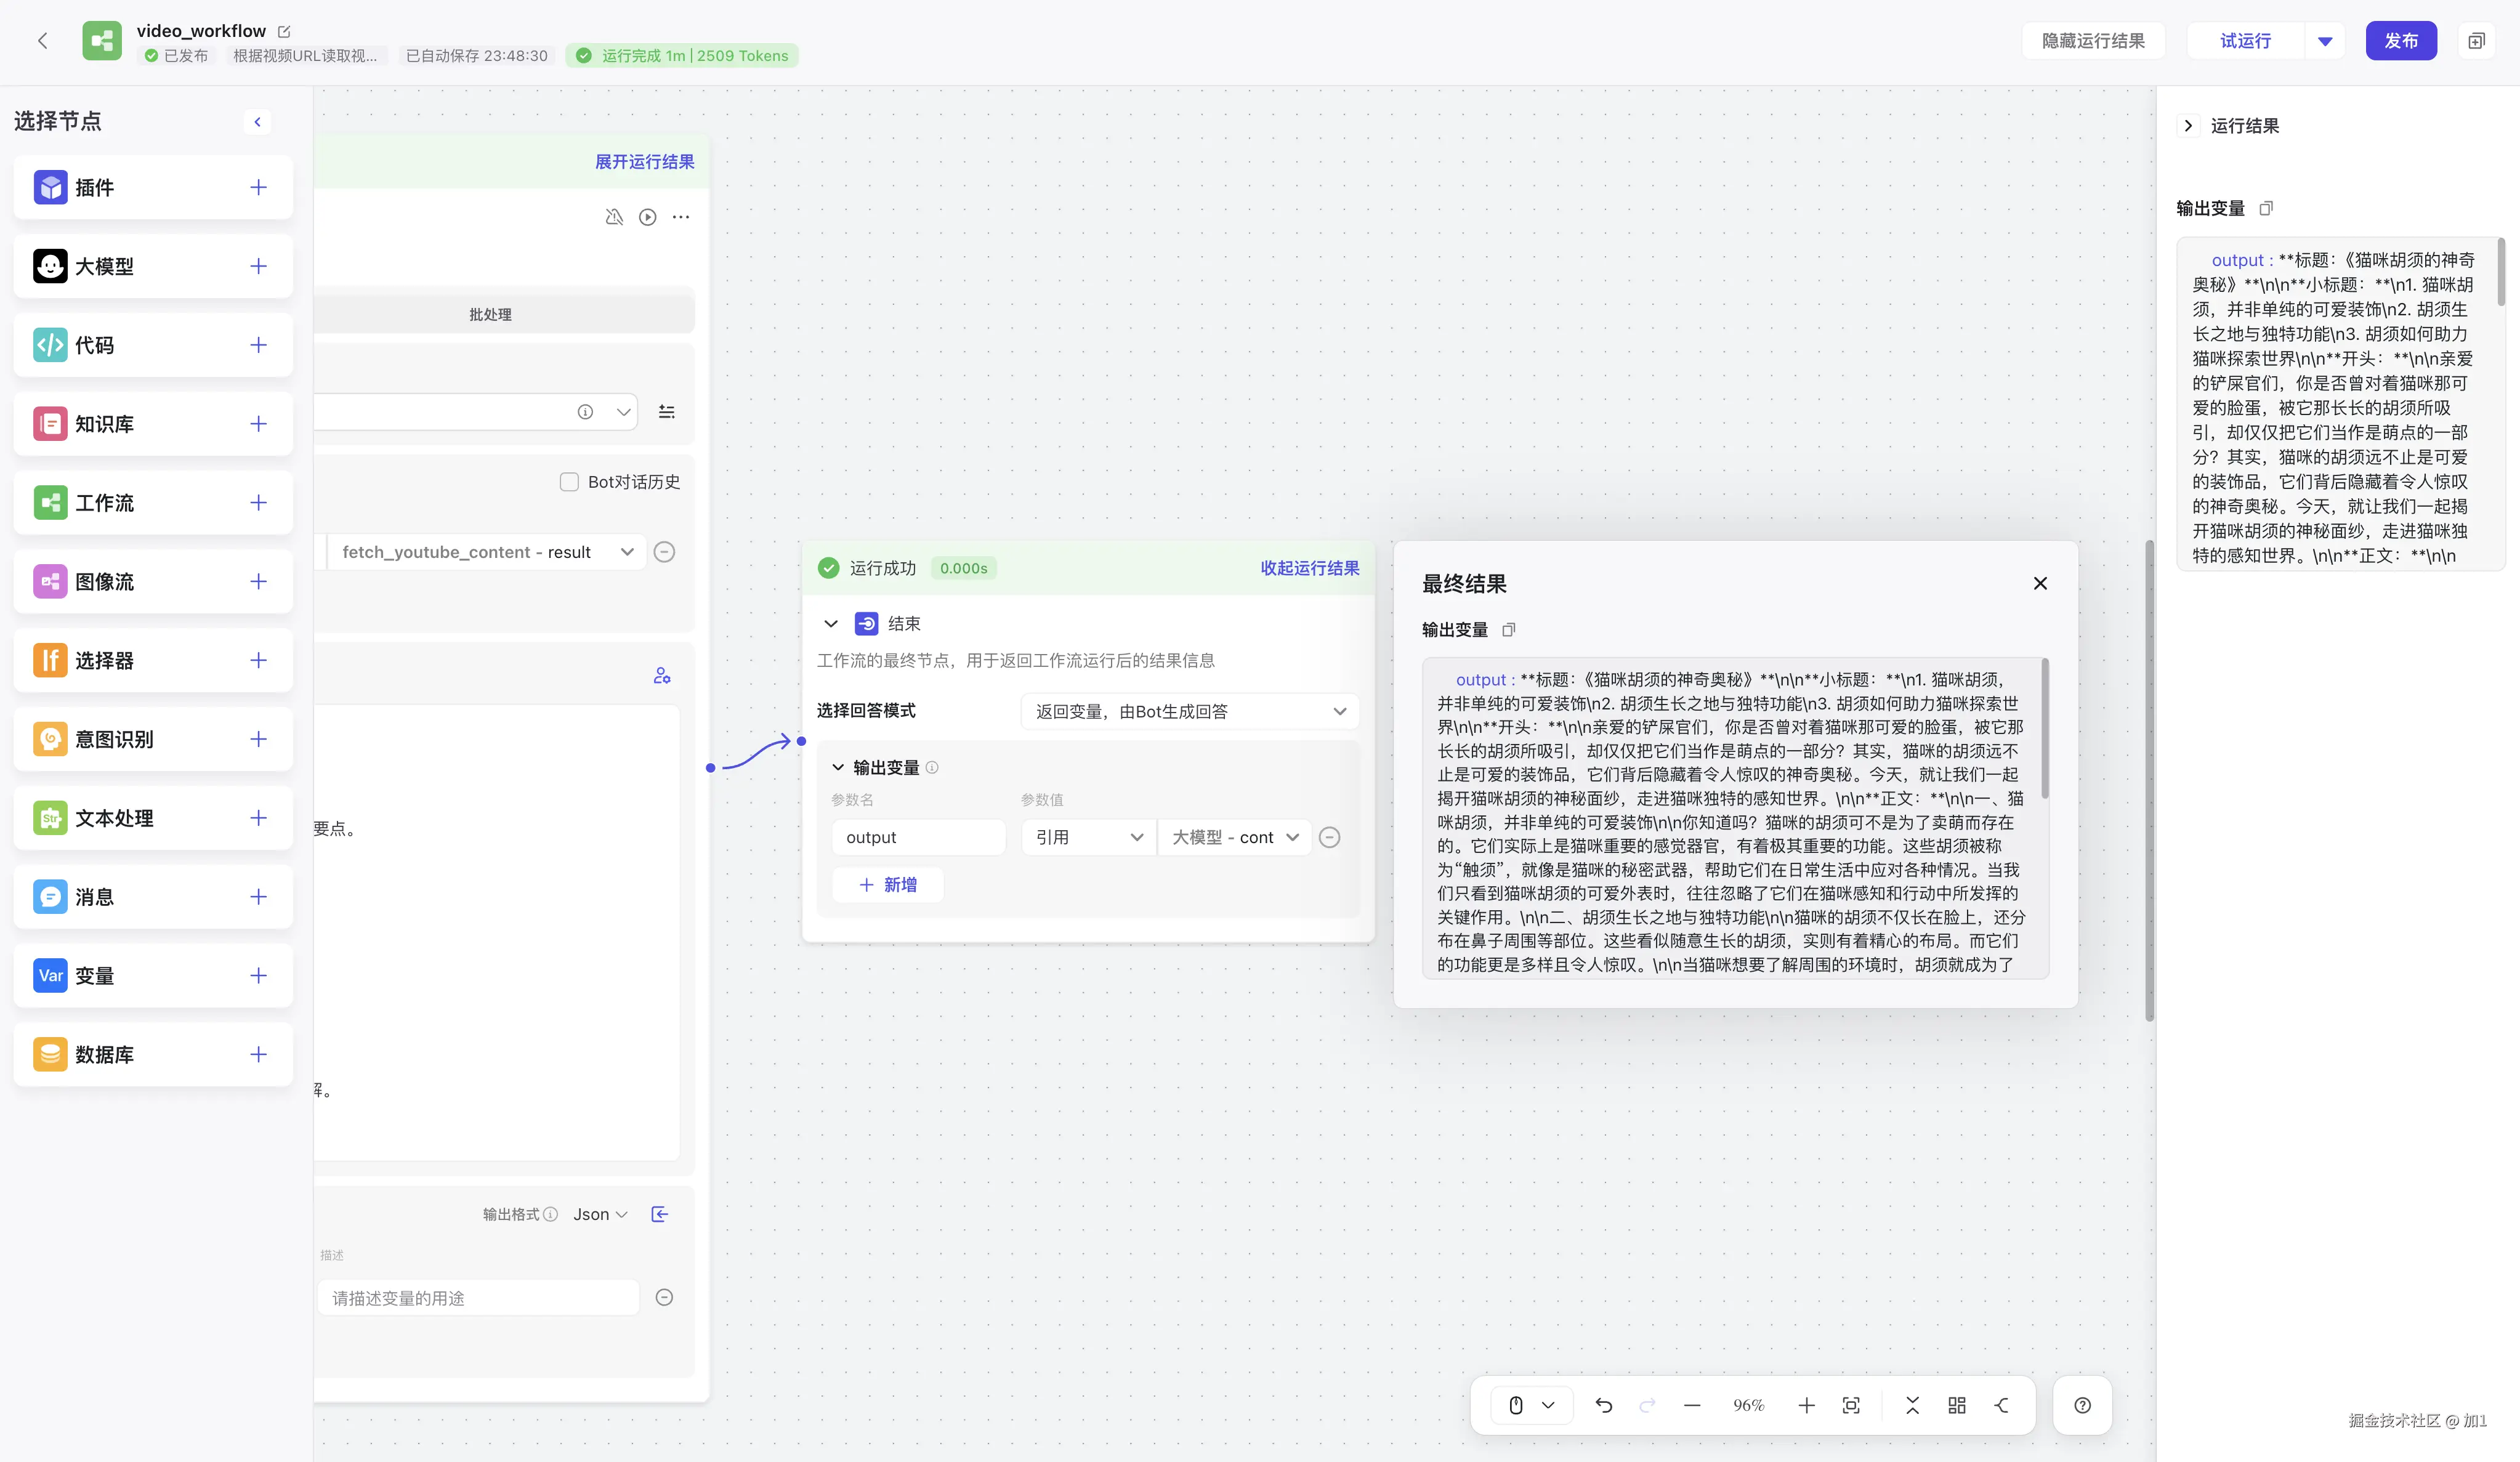Click the zoom-out minus control
The image size is (2520, 1462).
pos(1692,1405)
